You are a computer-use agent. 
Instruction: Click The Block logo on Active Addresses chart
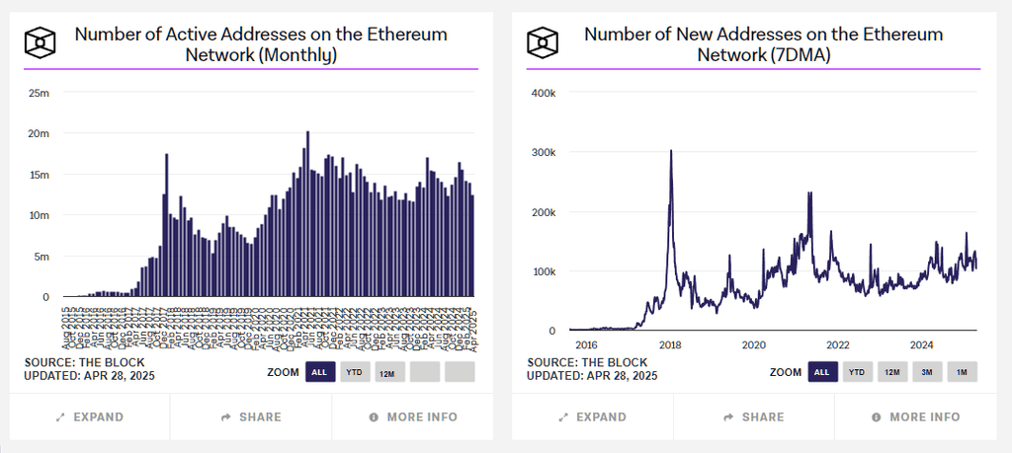click(41, 42)
